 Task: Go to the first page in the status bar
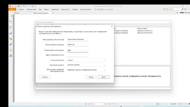click(86, 104)
